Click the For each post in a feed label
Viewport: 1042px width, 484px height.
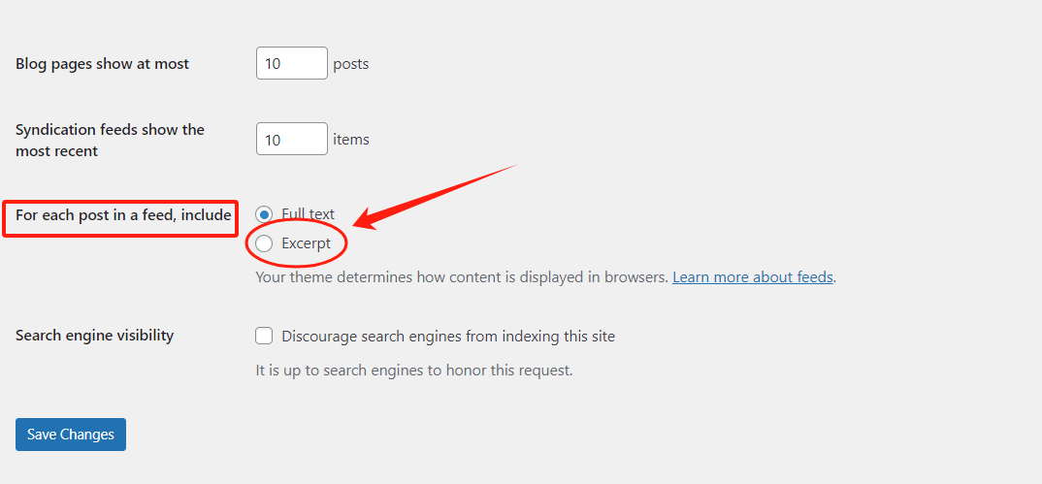pos(123,215)
